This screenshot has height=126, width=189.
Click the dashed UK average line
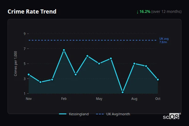coord(93,40)
